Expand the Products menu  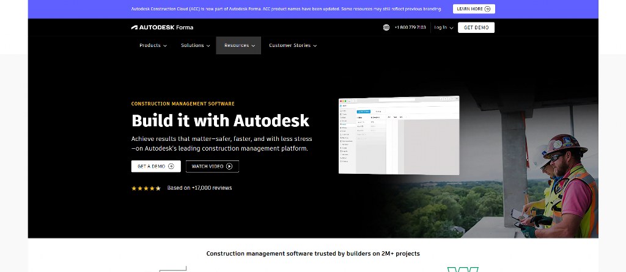[x=153, y=45]
